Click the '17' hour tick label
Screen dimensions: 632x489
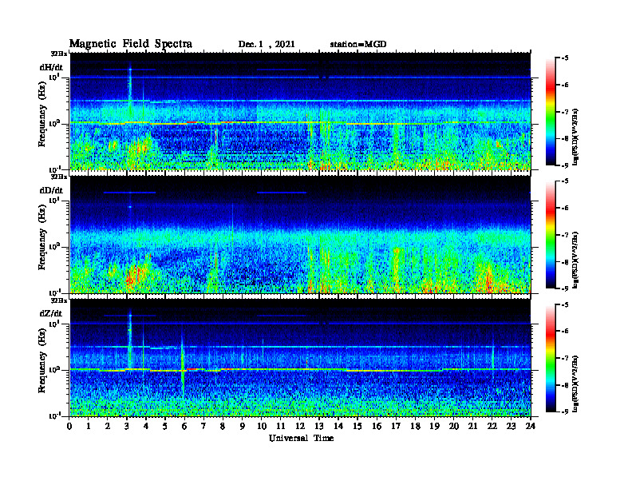pyautogui.click(x=397, y=427)
